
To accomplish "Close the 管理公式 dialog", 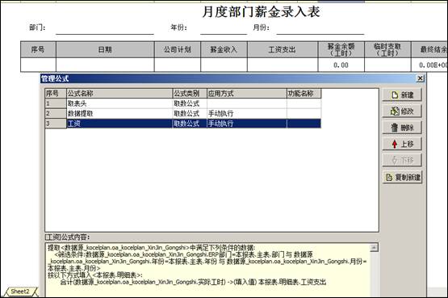I will (x=420, y=78).
